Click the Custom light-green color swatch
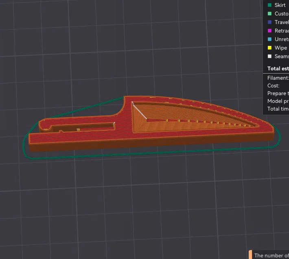289x259 pixels. point(269,14)
